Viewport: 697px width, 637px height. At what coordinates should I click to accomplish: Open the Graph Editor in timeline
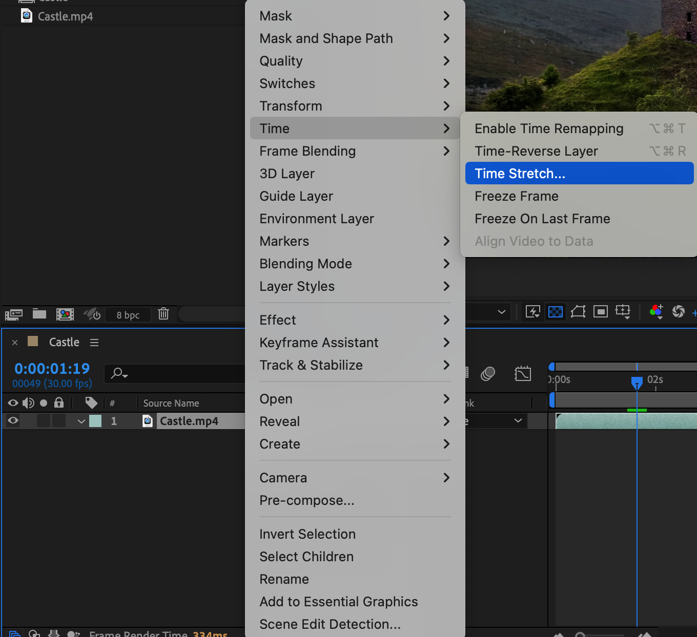click(522, 374)
